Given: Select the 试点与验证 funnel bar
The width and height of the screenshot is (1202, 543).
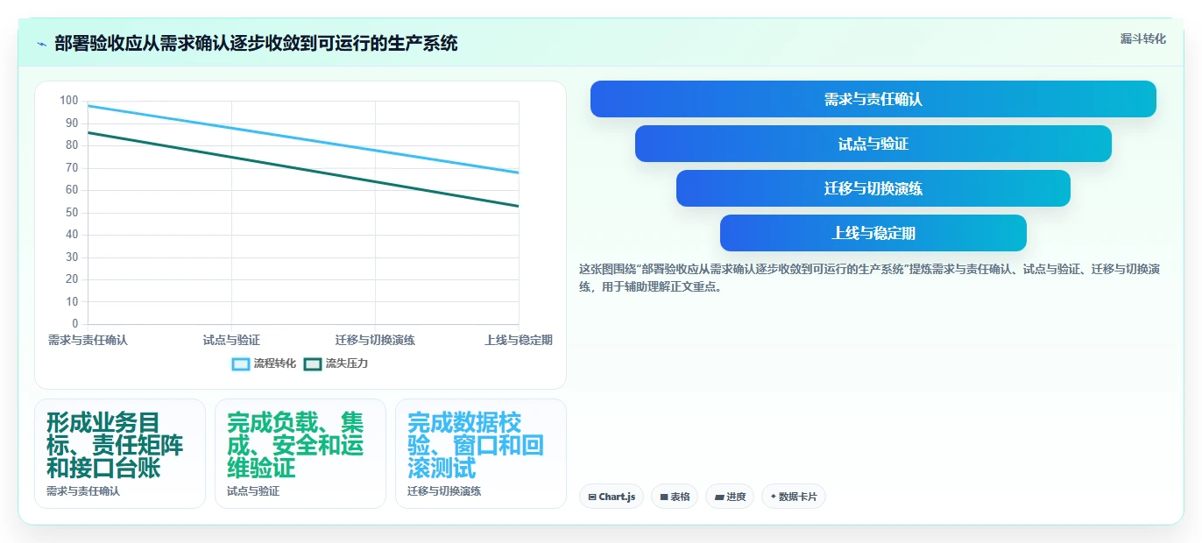Looking at the screenshot, I should tap(873, 144).
